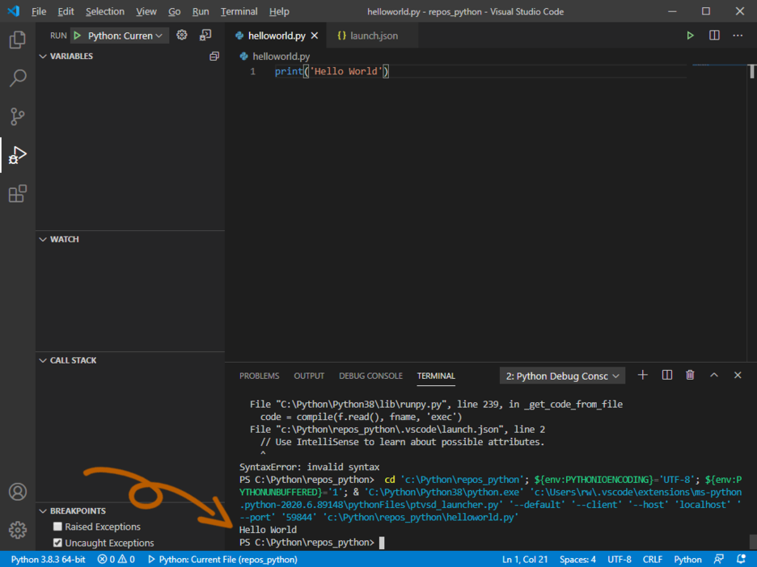The image size is (757, 567).
Task: Open the File menu
Action: [39, 11]
